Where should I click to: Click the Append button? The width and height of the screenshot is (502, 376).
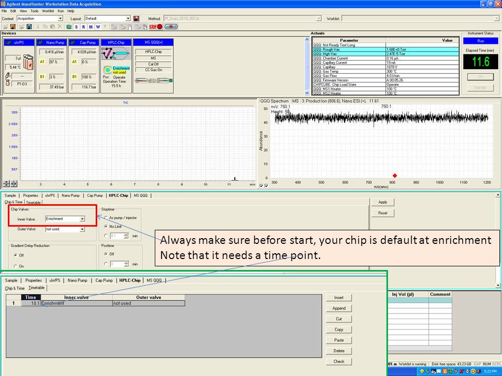(x=339, y=308)
